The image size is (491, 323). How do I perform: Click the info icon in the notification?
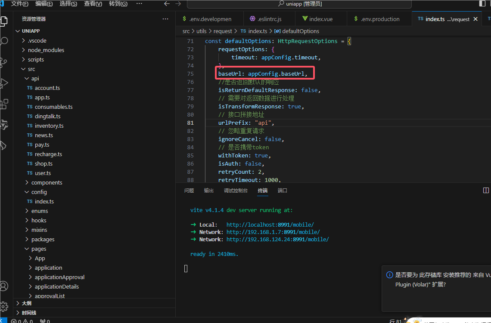pos(389,275)
